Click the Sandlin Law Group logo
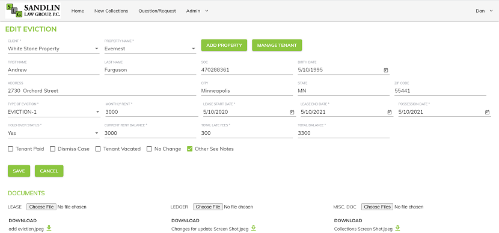This screenshot has width=499, height=233. pyautogui.click(x=33, y=10)
